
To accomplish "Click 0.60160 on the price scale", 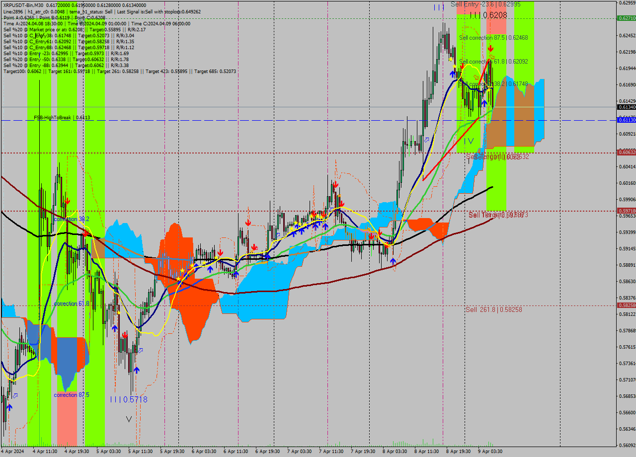I will (x=627, y=183).
